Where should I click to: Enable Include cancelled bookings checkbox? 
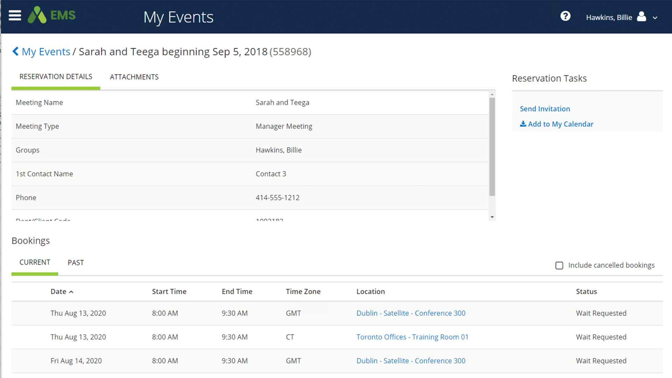click(559, 266)
